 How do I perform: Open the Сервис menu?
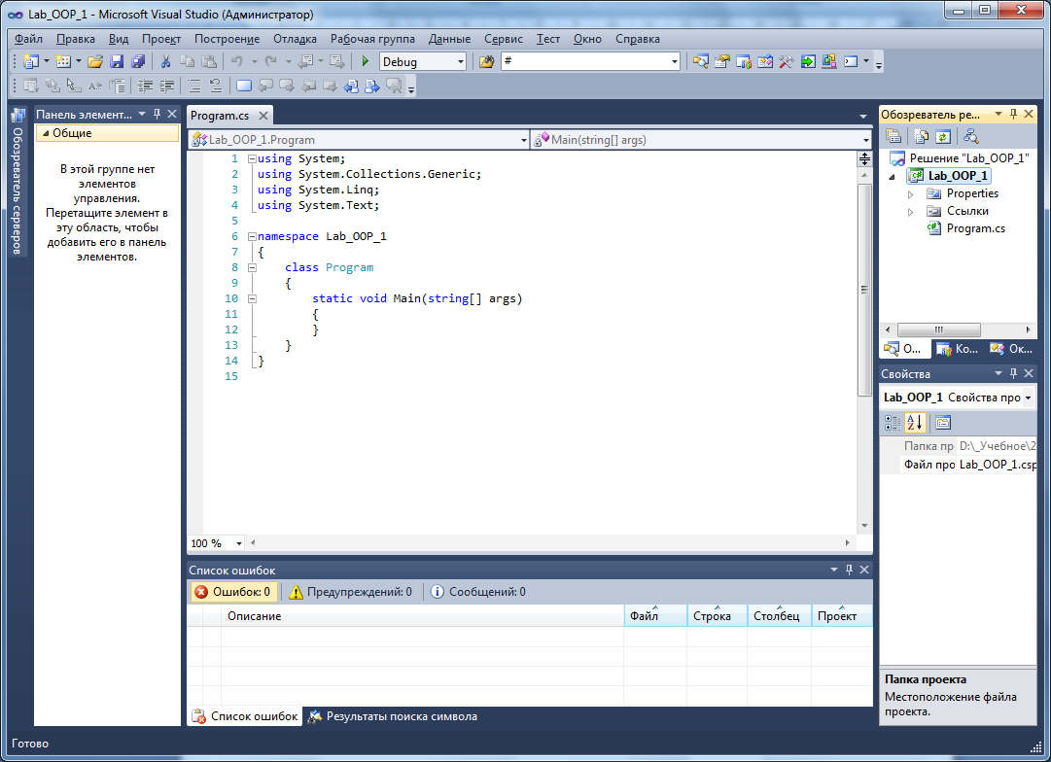(504, 39)
